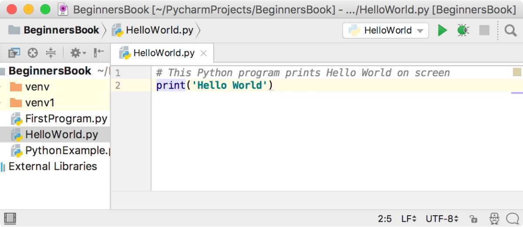Open the HelloWorld run configuration dropdown
Image resolution: width=523 pixels, height=227 pixels.
pyautogui.click(x=386, y=30)
